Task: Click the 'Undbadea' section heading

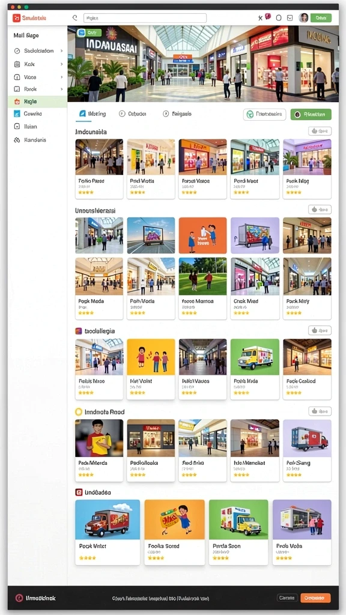Action: (x=98, y=492)
